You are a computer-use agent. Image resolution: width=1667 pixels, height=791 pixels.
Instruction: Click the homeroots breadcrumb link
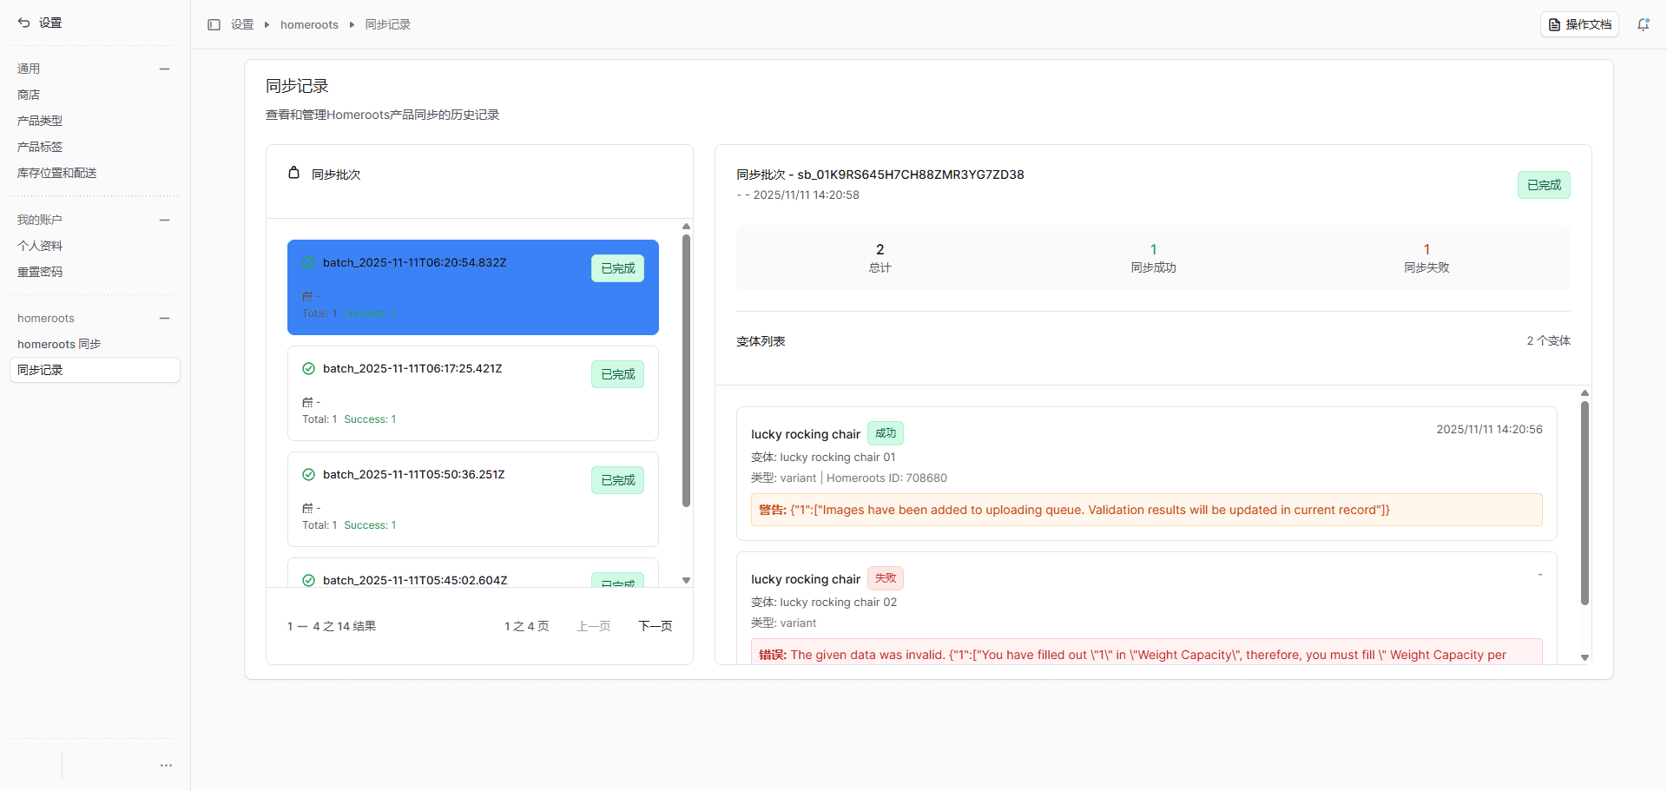click(309, 24)
